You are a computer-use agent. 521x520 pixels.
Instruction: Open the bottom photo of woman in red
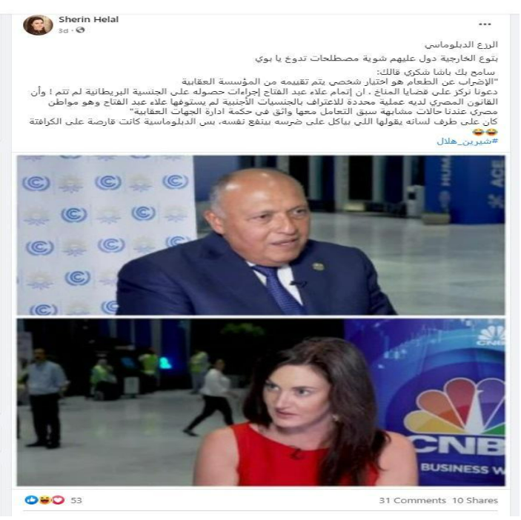[x=261, y=402]
